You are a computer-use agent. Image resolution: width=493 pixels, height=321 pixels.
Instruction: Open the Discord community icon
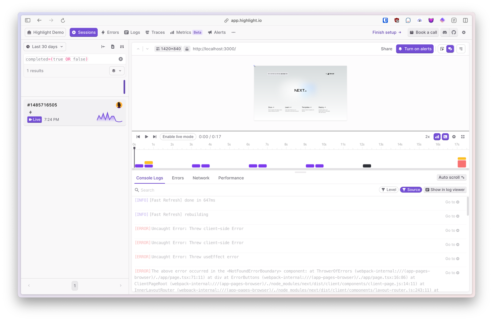(x=445, y=32)
